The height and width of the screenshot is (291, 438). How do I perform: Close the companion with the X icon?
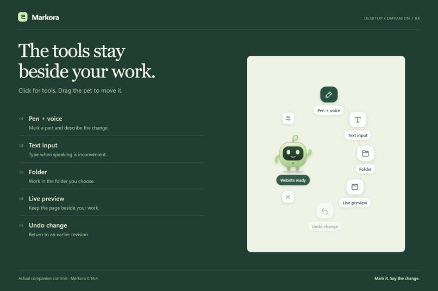[287, 197]
